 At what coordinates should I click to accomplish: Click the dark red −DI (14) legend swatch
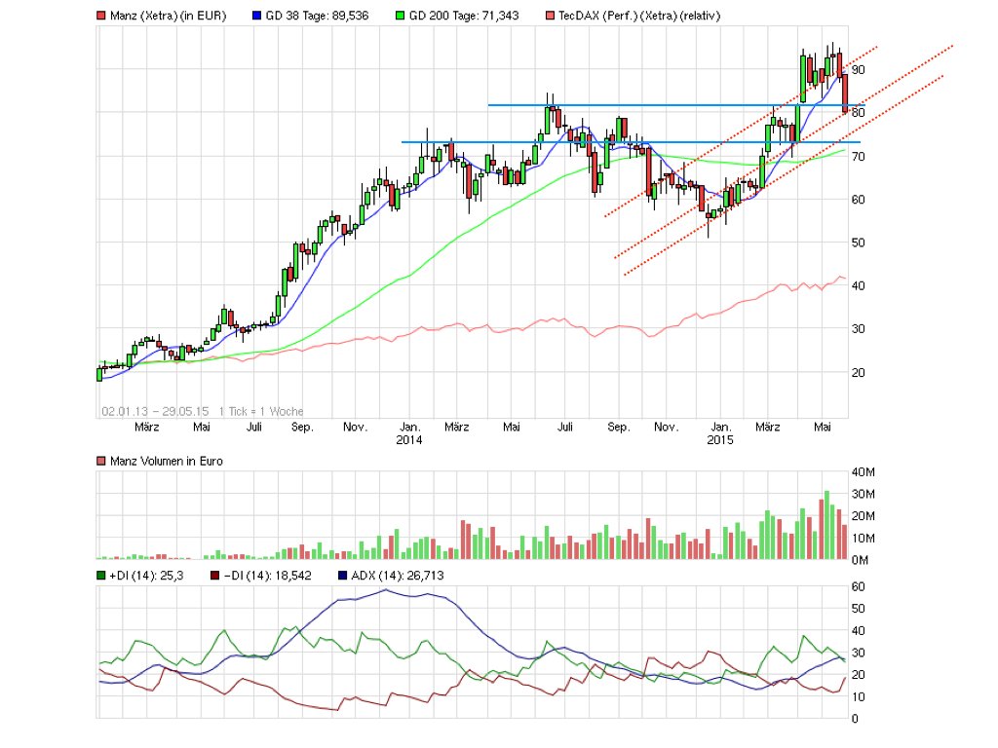point(215,576)
